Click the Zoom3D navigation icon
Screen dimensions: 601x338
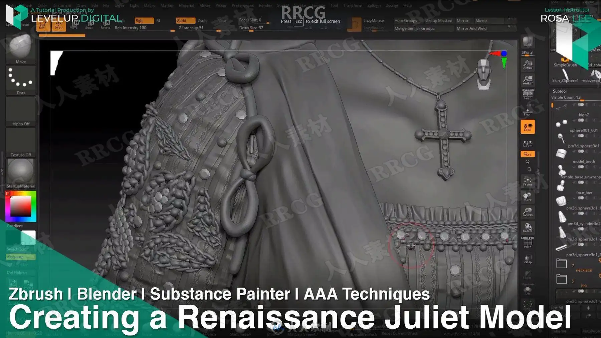coord(528,212)
